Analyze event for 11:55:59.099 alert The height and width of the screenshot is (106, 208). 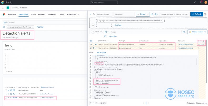pos(13,98)
